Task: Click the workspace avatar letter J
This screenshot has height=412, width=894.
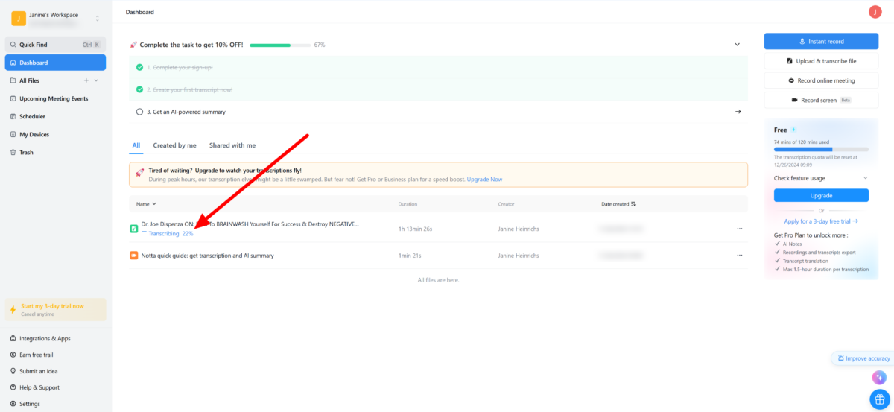Action: pos(18,19)
